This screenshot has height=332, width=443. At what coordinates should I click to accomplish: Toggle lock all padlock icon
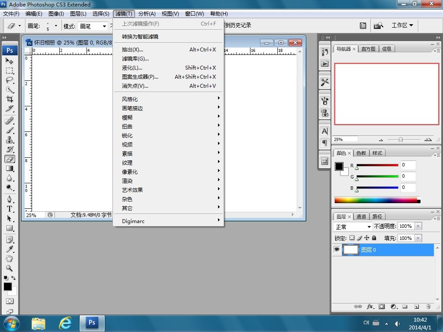click(374, 238)
